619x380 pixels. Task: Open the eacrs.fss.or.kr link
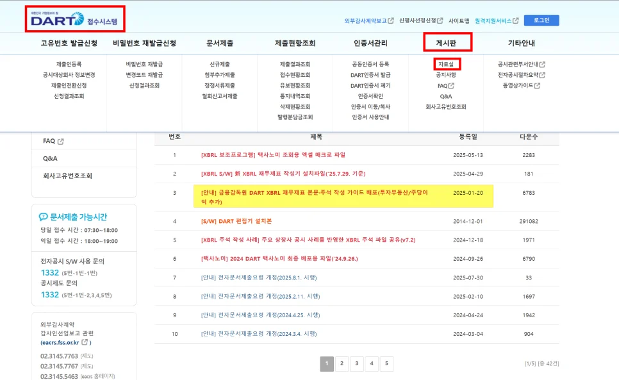click(x=65, y=343)
